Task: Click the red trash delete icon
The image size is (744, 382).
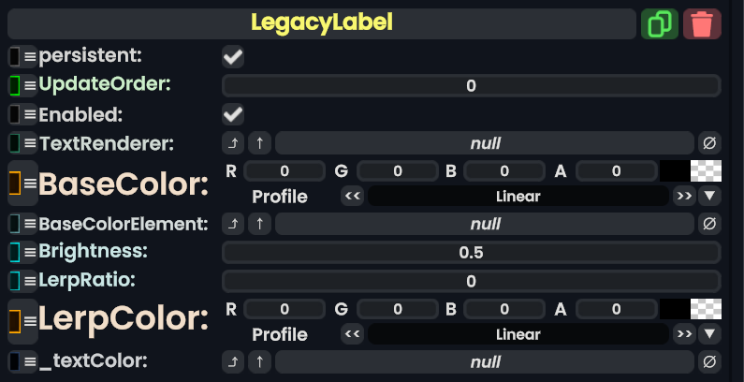Action: 702,23
